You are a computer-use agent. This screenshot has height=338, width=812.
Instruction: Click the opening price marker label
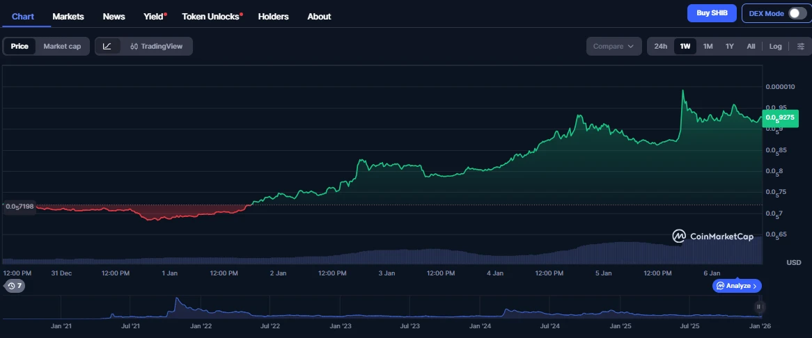pyautogui.click(x=19, y=207)
